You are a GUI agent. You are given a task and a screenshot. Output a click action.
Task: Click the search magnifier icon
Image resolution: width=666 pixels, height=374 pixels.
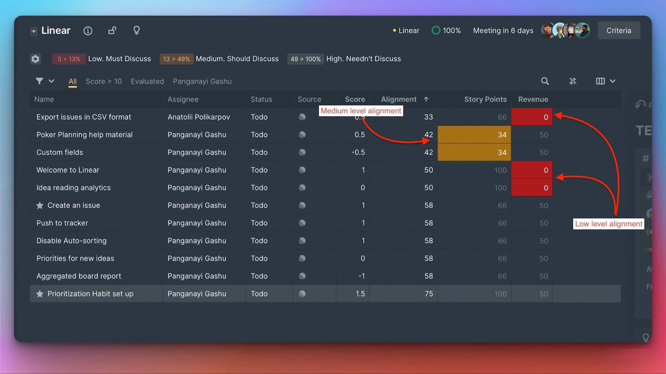click(545, 81)
